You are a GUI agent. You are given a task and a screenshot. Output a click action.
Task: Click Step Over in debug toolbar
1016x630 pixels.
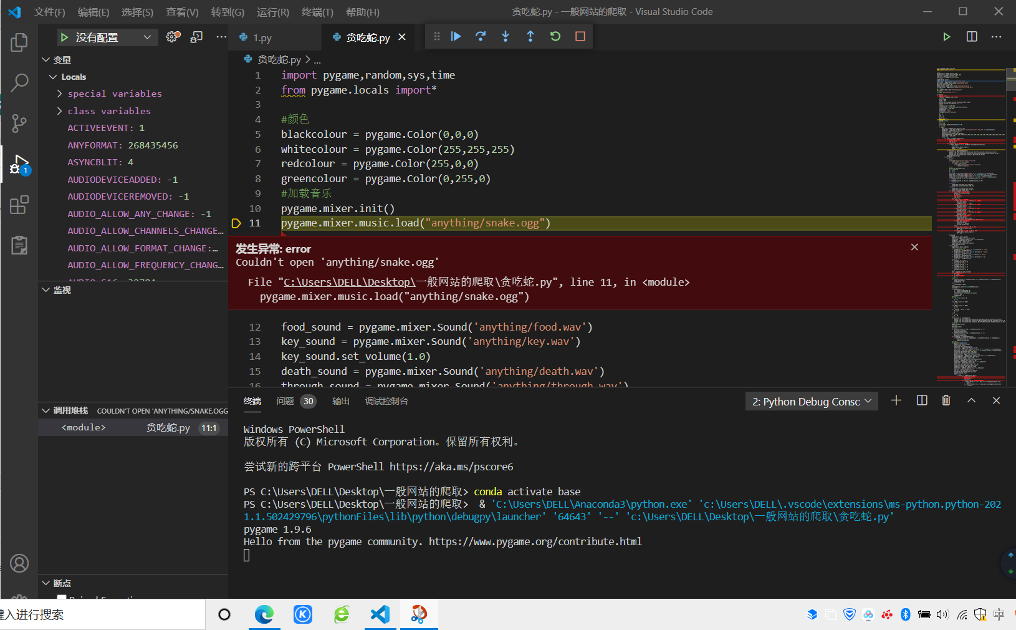point(481,36)
